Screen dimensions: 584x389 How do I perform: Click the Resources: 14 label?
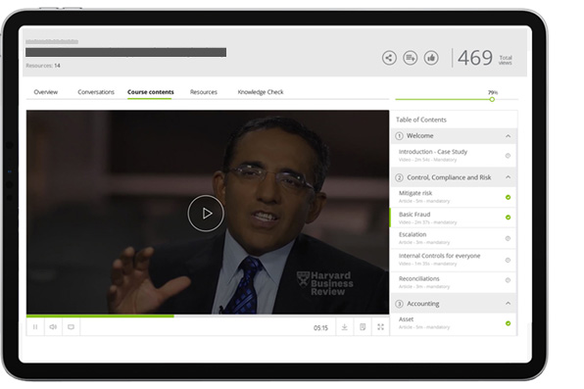click(x=43, y=66)
